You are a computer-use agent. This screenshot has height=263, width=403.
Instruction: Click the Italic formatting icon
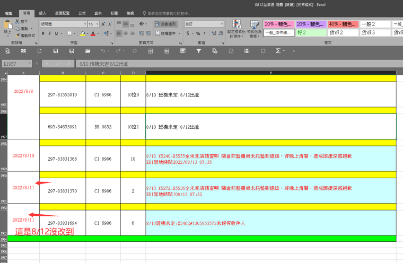coord(50,33)
